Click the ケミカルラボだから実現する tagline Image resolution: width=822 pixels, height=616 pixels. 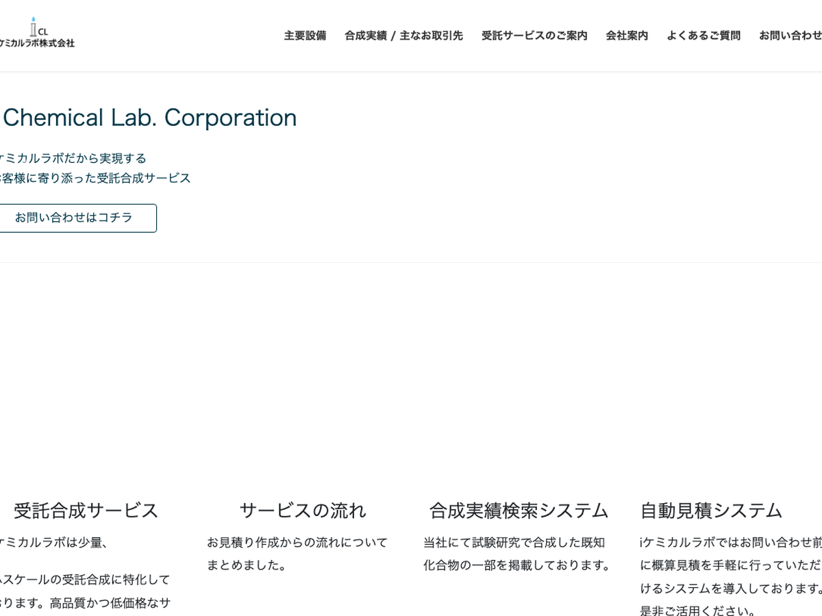(x=73, y=159)
